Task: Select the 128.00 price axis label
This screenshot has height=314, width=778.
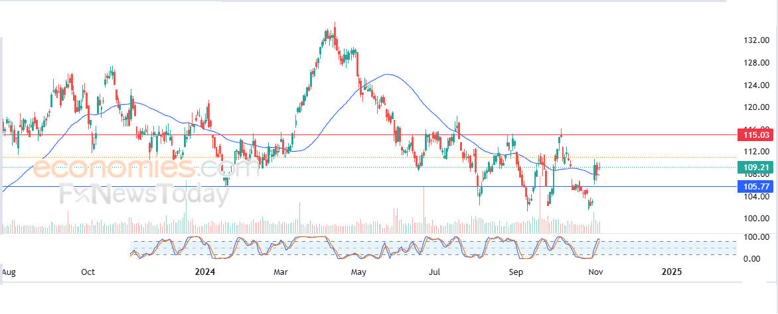Action: pos(756,64)
